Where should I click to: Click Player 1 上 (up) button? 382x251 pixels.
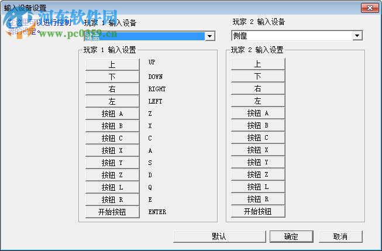point(112,64)
